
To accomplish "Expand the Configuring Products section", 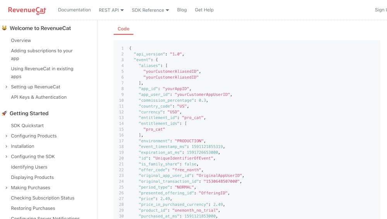I will 7,136.
